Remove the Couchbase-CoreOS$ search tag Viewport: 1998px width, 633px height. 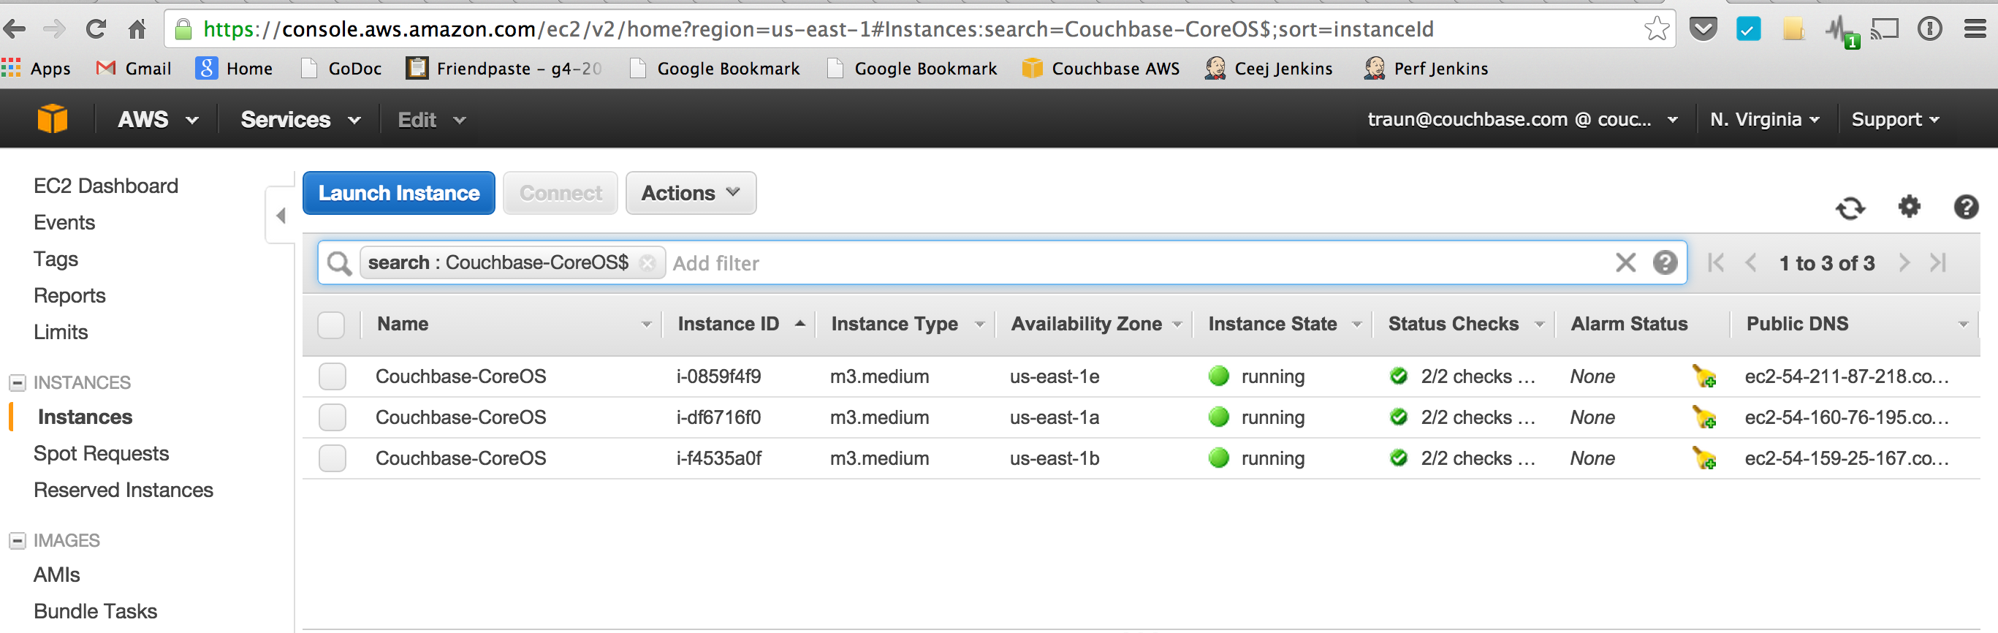coord(647,263)
